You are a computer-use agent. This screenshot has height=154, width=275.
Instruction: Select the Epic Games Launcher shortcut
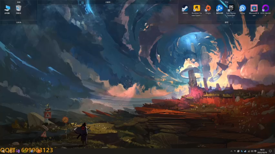click(231, 11)
